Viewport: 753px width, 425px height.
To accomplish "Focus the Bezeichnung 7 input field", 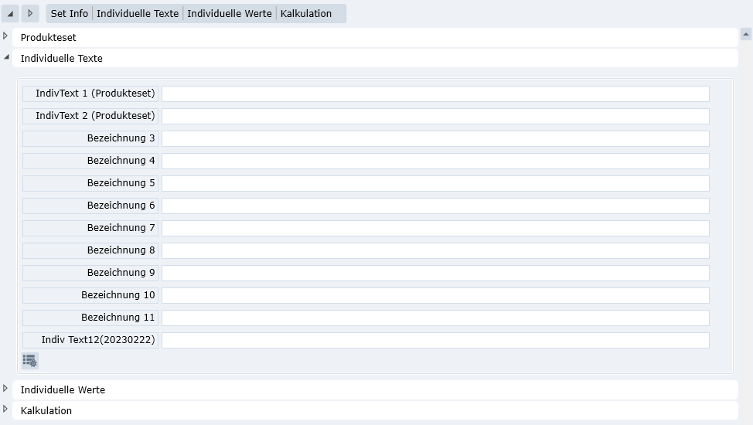I will pyautogui.click(x=435, y=228).
